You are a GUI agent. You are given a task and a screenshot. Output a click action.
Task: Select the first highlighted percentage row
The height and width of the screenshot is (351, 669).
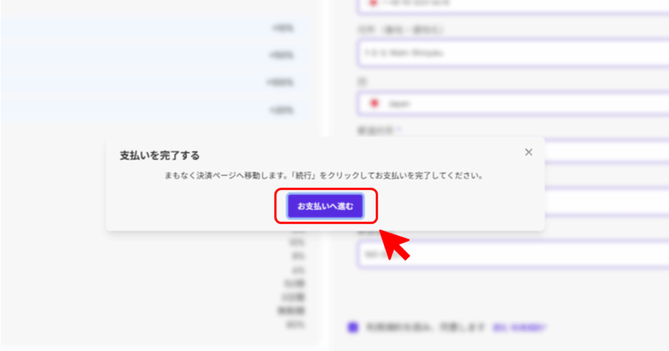click(x=154, y=28)
